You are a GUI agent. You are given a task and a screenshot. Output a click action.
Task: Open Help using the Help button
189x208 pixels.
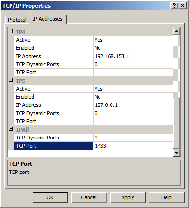pos(167,197)
